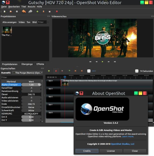Click the Choose Profile toolbar icon
This screenshot has width=154, height=156.
point(43,11)
